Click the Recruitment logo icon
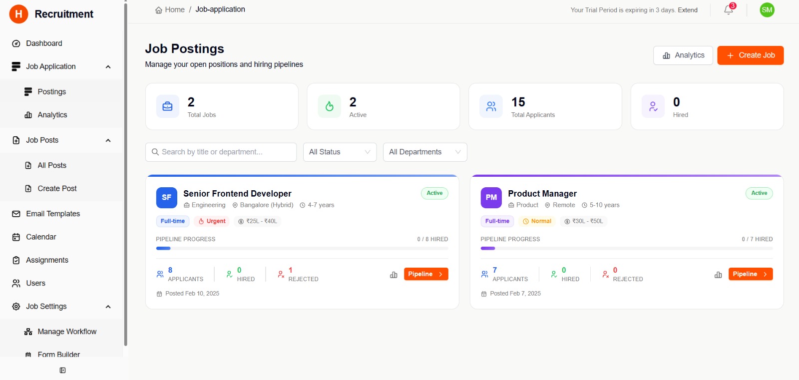This screenshot has width=799, height=380. point(18,14)
